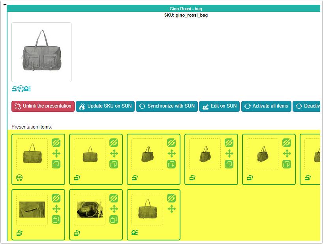The width and height of the screenshot is (323, 244).
Task: Toggle visibility of the 360 spin item
Action: click(x=56, y=143)
